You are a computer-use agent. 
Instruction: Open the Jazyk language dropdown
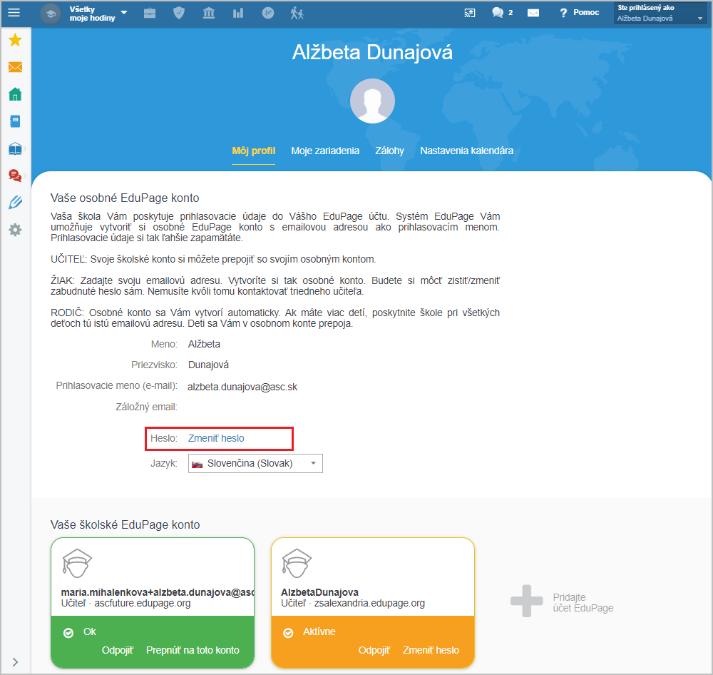[x=255, y=463]
